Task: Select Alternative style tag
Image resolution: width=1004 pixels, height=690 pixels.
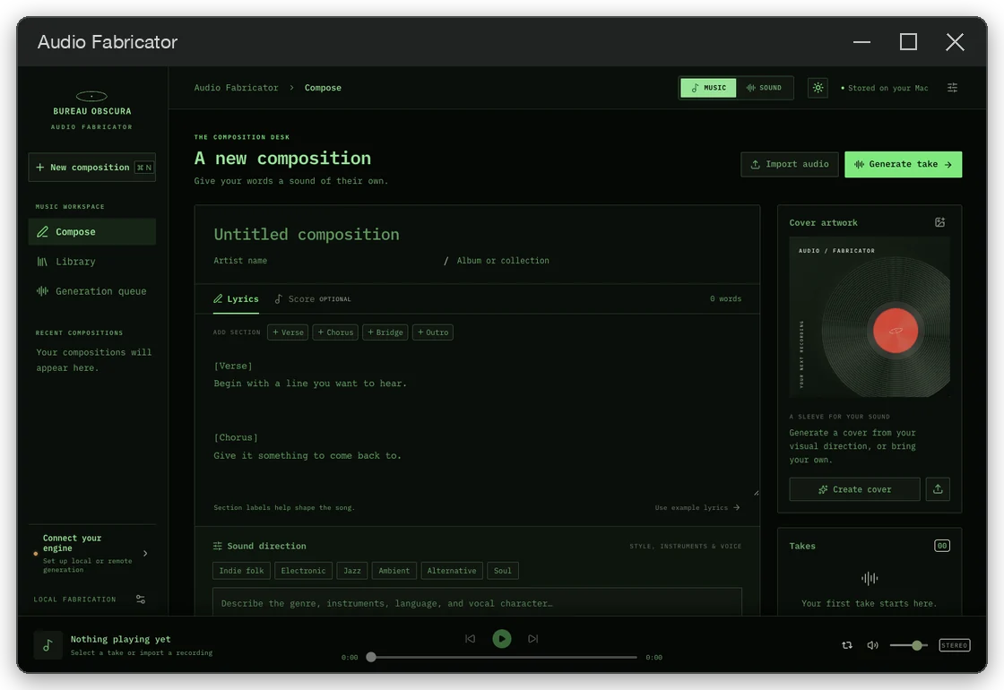Action: point(452,570)
